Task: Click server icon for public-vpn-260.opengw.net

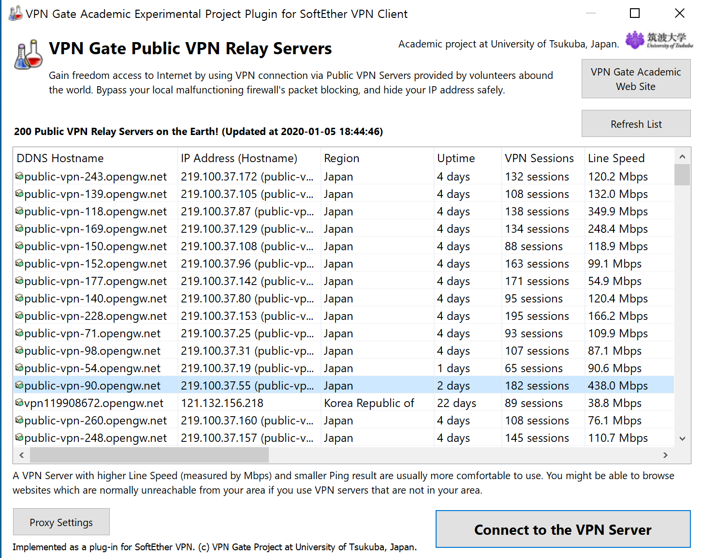Action: click(19, 420)
